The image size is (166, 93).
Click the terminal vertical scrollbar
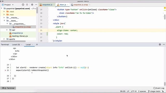165,84
